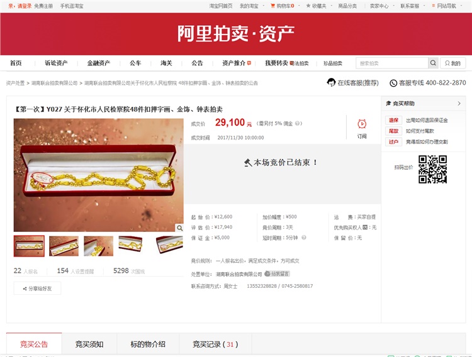The height and width of the screenshot is (357, 472).
Task: Click the auction search input field
Action: point(392,63)
